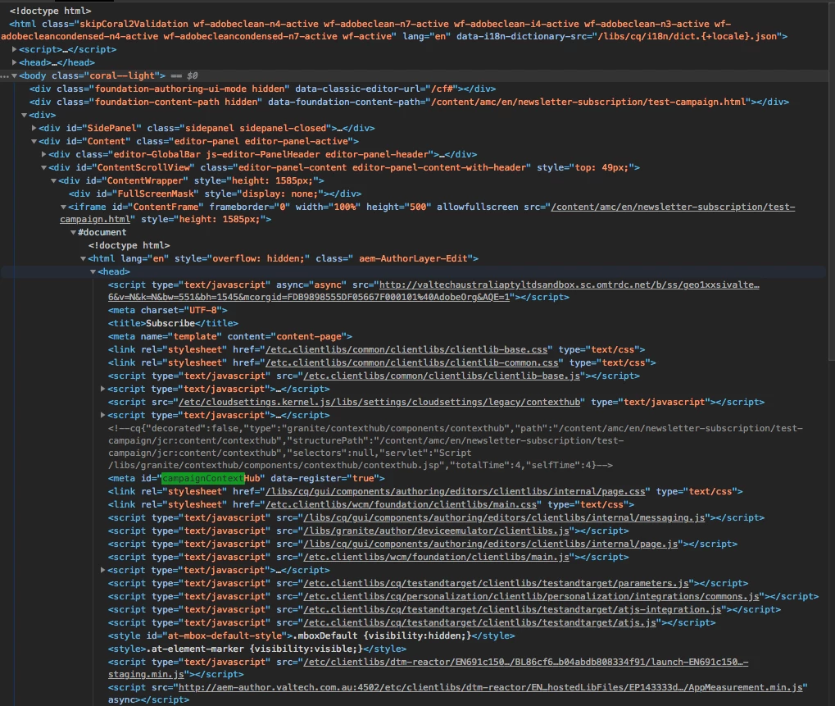Click the 'skipCoral2Validation' html class value
The height and width of the screenshot is (706, 835).
click(x=134, y=24)
